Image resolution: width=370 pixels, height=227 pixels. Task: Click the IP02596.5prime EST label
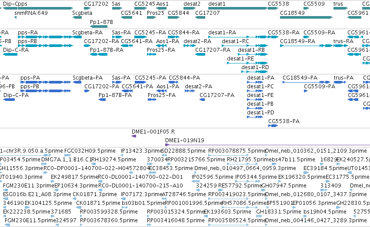212,177
